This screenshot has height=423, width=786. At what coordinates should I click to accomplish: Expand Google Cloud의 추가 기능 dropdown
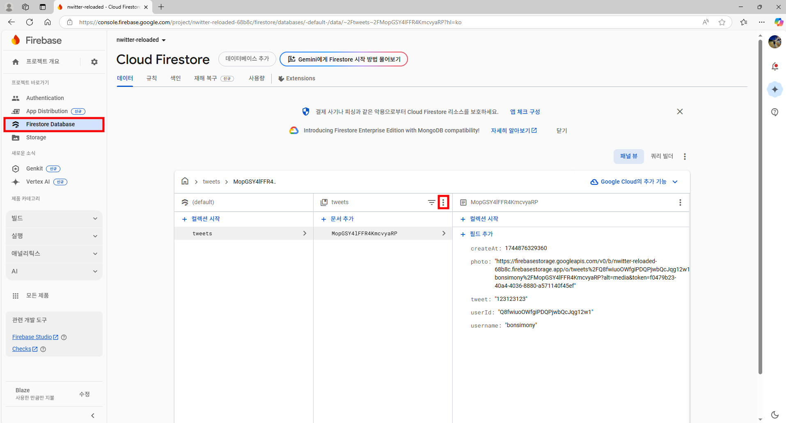pyautogui.click(x=634, y=182)
